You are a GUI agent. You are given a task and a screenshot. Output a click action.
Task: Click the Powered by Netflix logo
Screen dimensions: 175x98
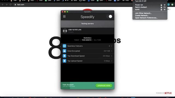pos(164,93)
